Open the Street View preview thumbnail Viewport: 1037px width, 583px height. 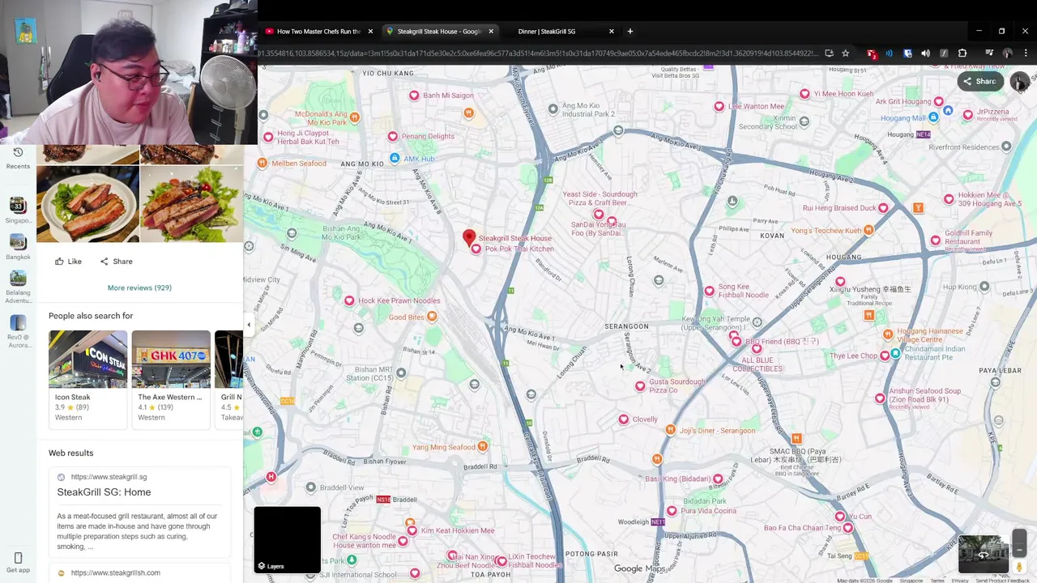[984, 555]
